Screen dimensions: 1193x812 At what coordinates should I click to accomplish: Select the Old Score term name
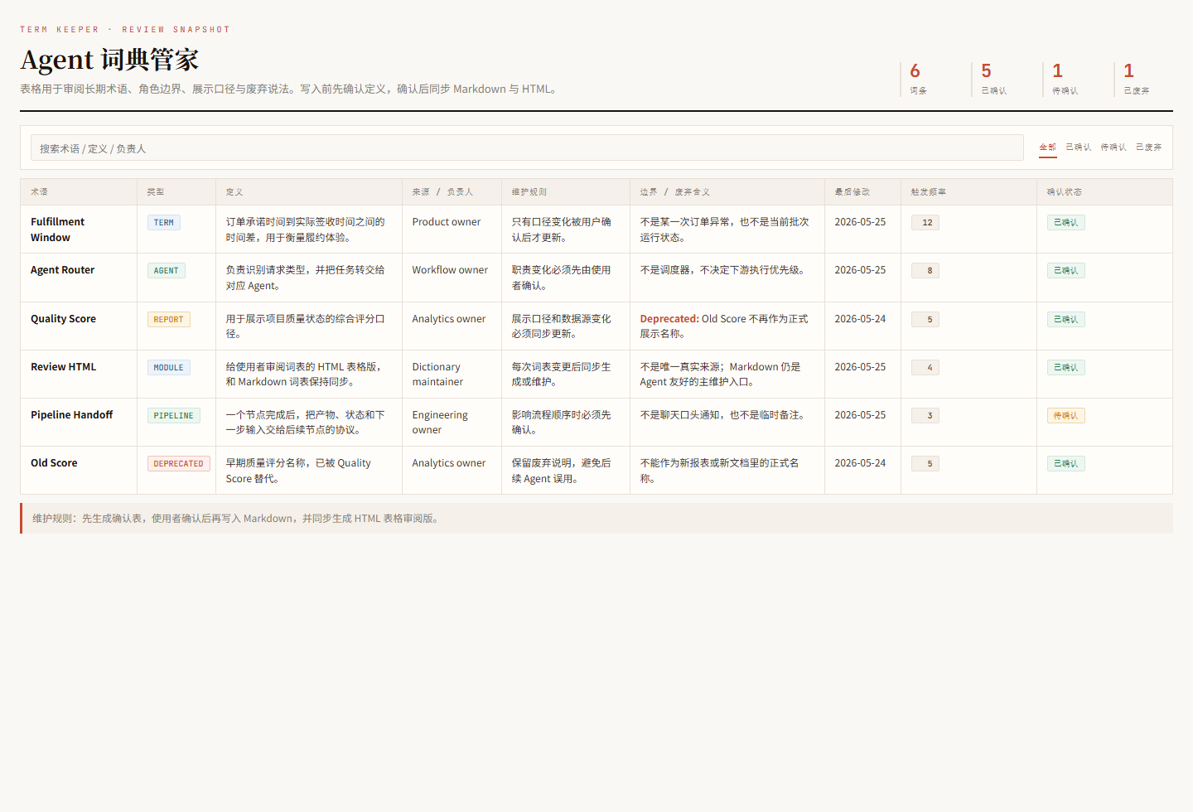[54, 463]
